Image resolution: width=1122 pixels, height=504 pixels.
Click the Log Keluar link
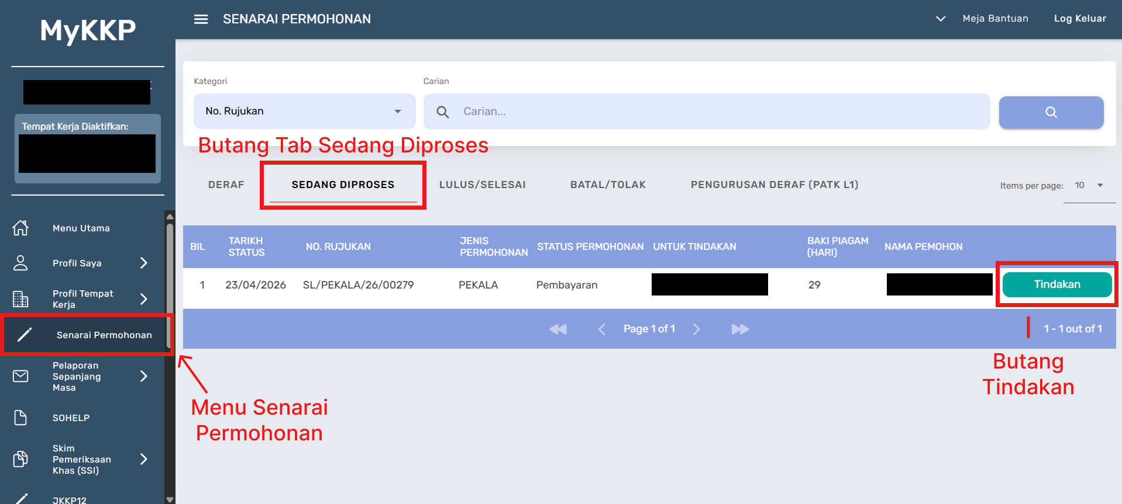[1079, 19]
